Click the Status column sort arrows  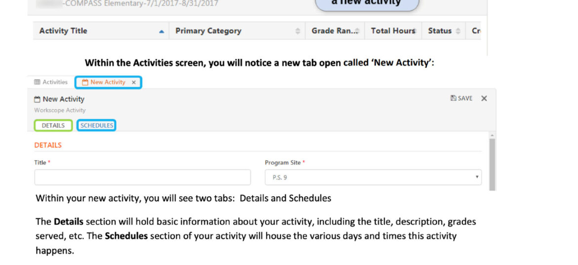tap(458, 31)
